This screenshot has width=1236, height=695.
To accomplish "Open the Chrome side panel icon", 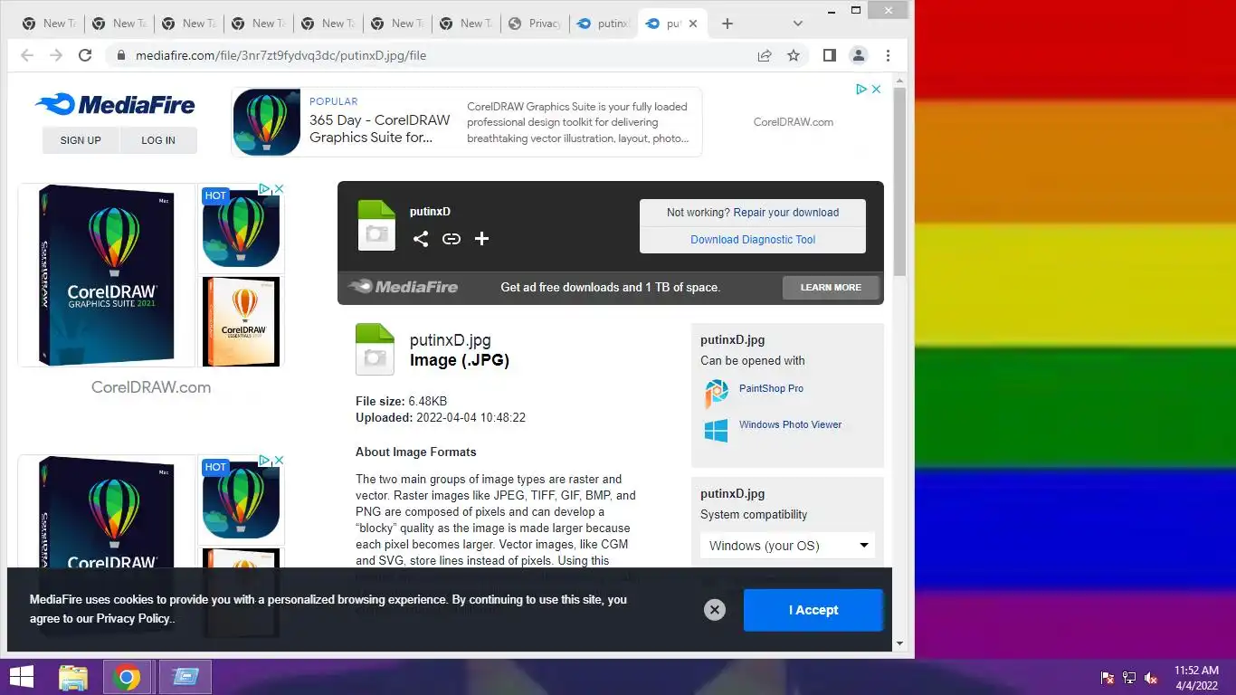I will click(x=829, y=55).
